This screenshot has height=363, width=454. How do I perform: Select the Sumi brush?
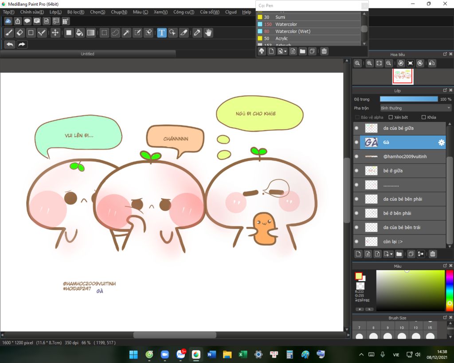coord(309,17)
